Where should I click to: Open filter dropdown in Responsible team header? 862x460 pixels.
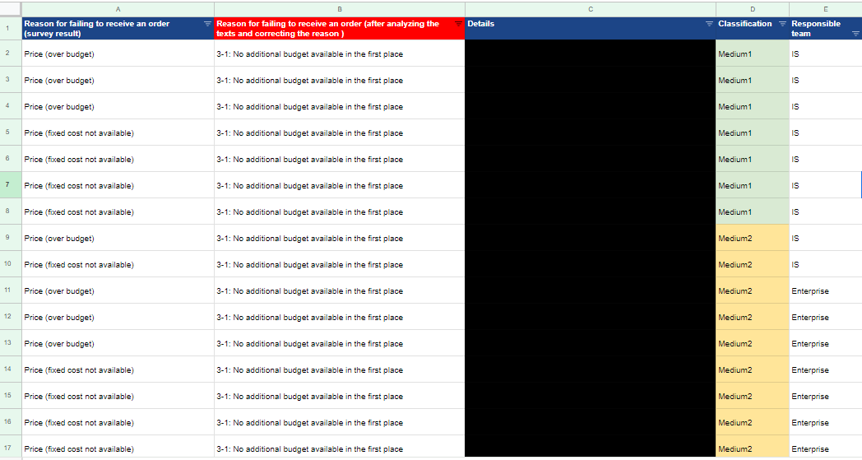click(x=856, y=34)
